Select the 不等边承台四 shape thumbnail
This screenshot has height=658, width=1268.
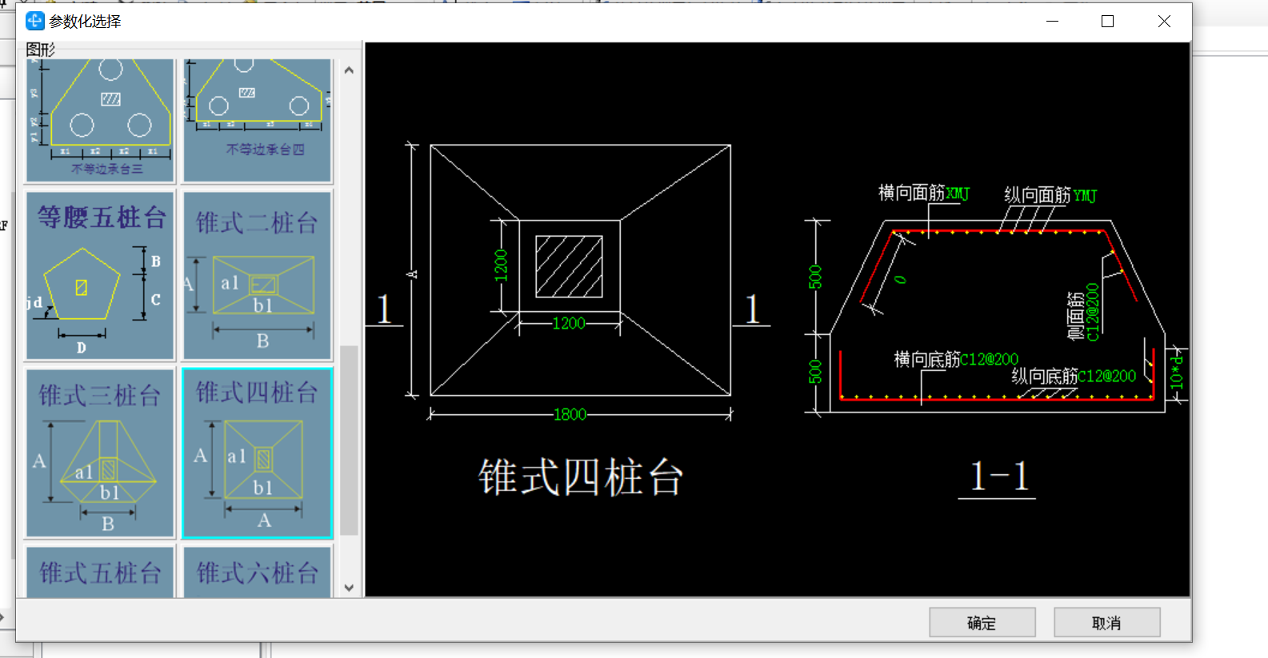257,120
